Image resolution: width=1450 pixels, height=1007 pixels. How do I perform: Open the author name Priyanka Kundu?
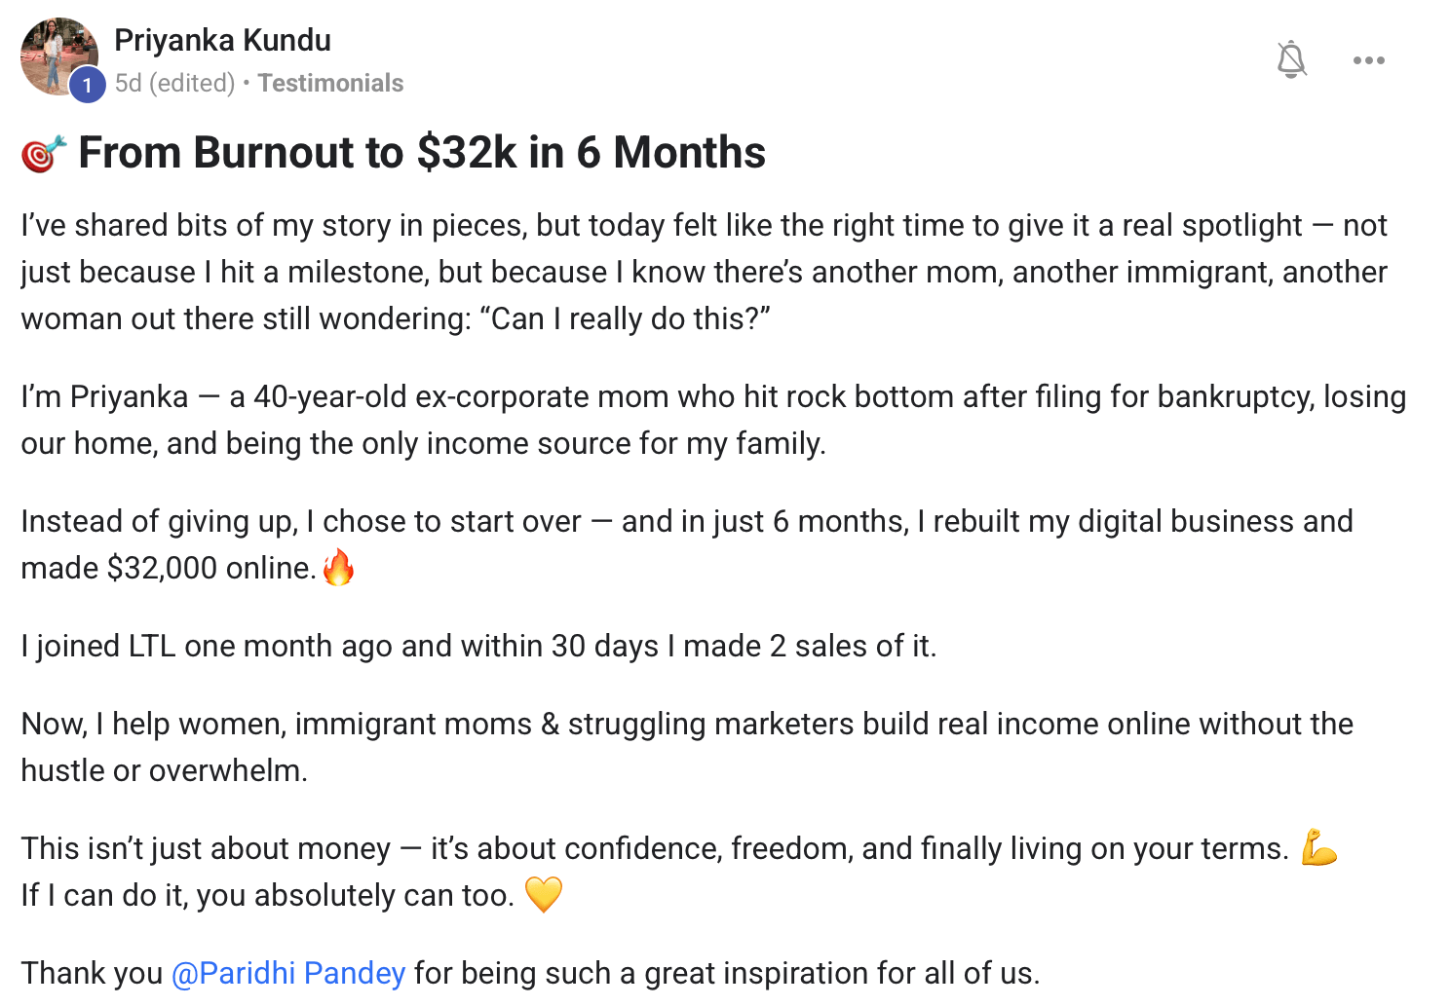click(222, 41)
